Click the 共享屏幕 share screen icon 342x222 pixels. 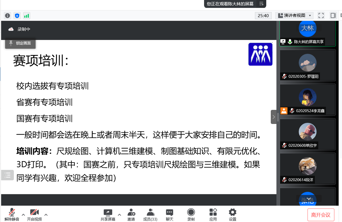coord(108,214)
